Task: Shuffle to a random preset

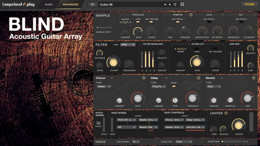Action: (175, 5)
